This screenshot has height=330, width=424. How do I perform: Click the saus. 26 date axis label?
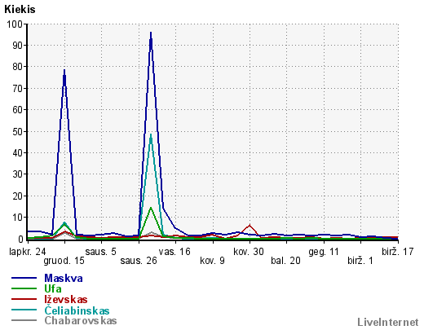[139, 261]
